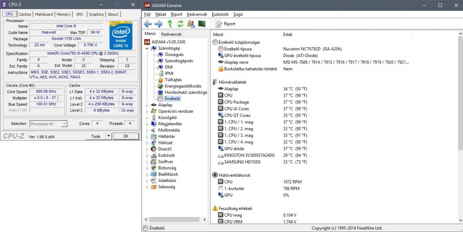
Task: Select DMI in the tree
Action: (169, 67)
